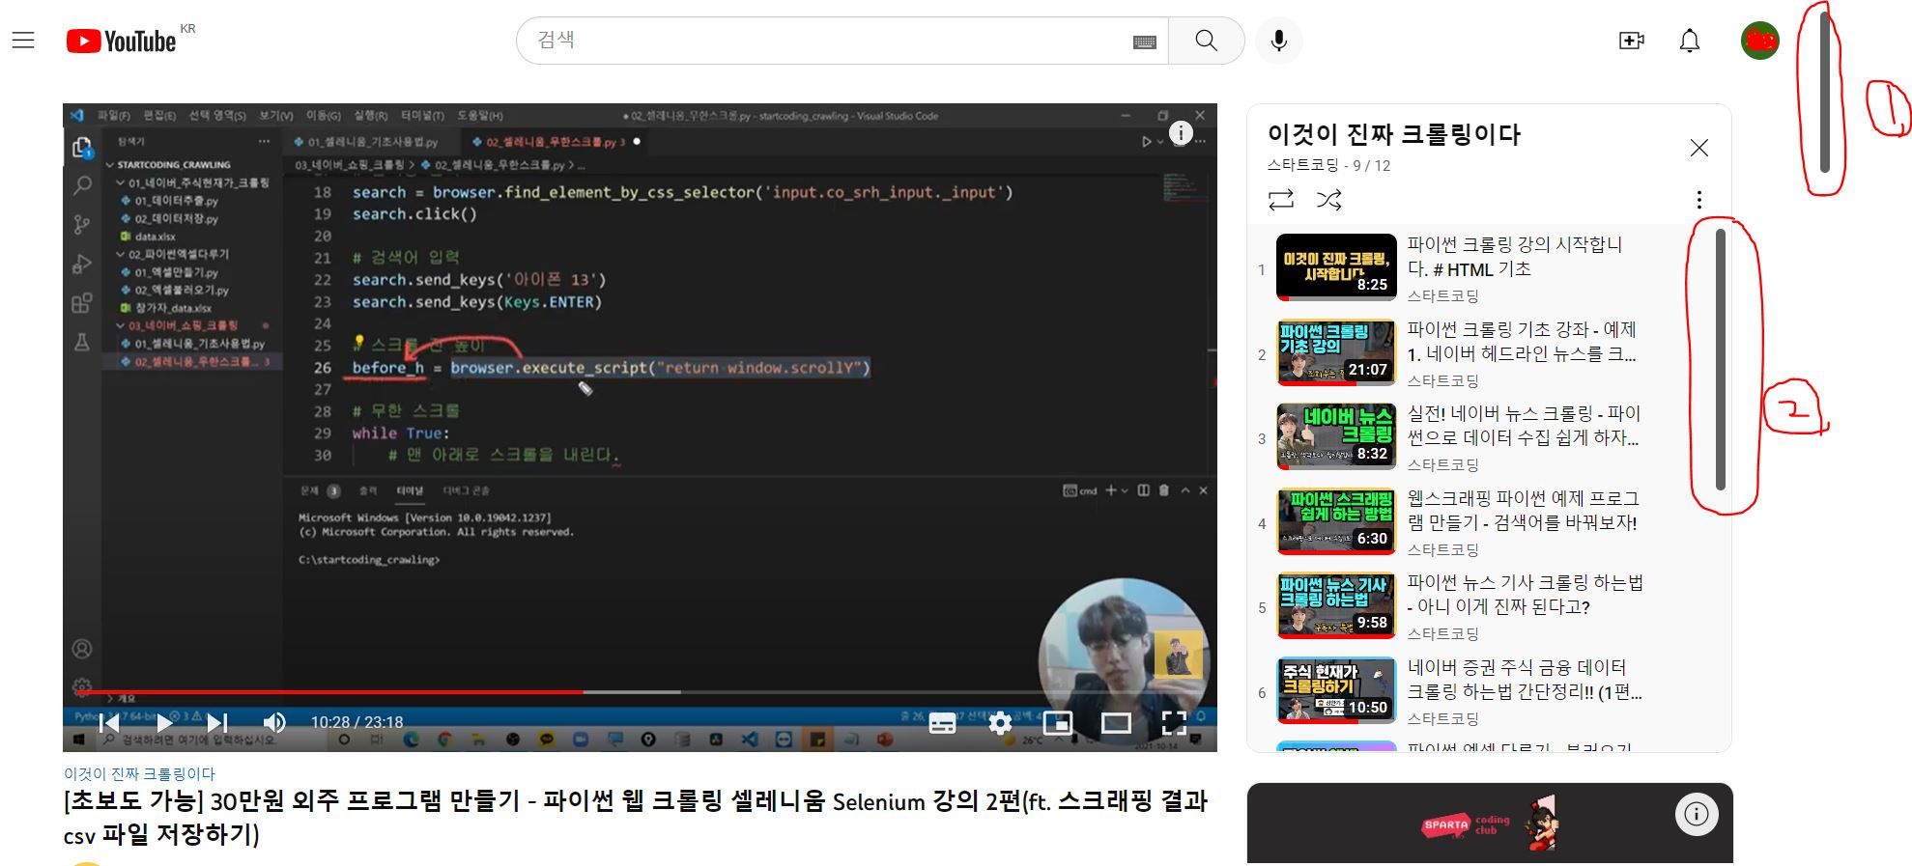Image resolution: width=1912 pixels, height=866 pixels.
Task: Open thumbnail of 파이썬 크롤링 기초 강좌 video
Action: (1336, 351)
